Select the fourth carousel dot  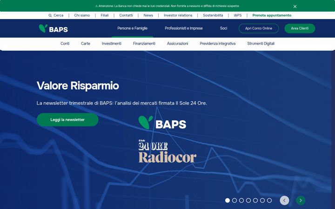(x=248, y=200)
